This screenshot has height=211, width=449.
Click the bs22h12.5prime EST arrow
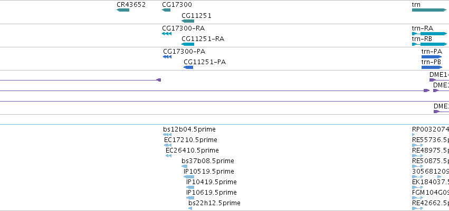coord(190,208)
